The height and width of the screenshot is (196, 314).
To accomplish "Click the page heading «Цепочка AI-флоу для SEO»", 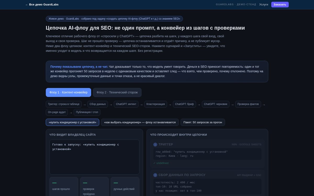I will [x=145, y=28].
